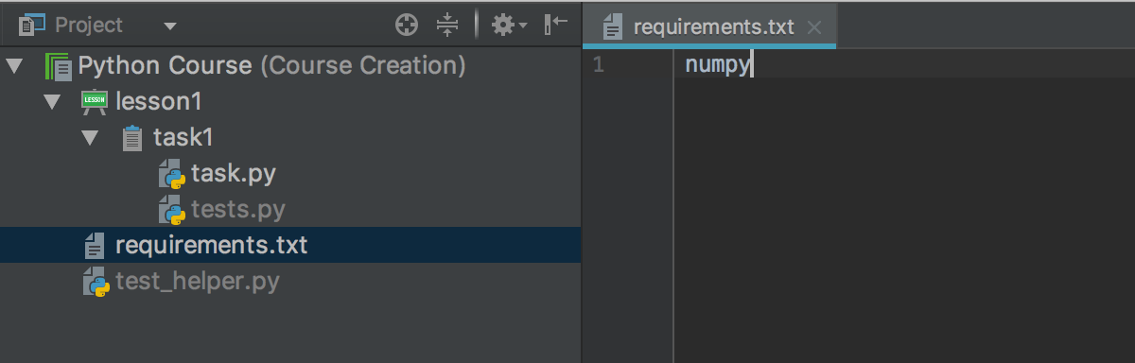This screenshot has width=1135, height=363.
Task: Select requirements.txt in the project tree
Action: click(211, 246)
